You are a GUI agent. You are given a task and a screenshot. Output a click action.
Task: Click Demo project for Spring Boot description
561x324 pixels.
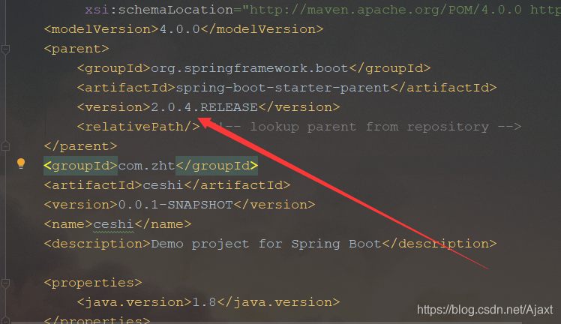tap(265, 244)
